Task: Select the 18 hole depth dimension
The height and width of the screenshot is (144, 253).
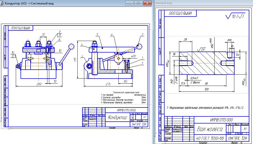Action: pos(174,54)
